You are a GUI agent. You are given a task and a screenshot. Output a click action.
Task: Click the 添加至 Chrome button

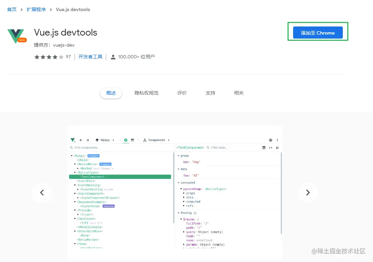click(x=318, y=33)
